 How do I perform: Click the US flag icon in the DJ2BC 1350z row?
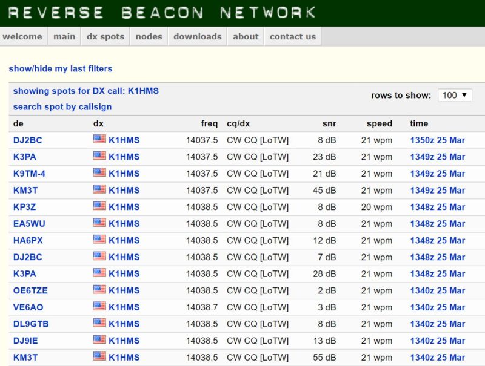click(99, 139)
